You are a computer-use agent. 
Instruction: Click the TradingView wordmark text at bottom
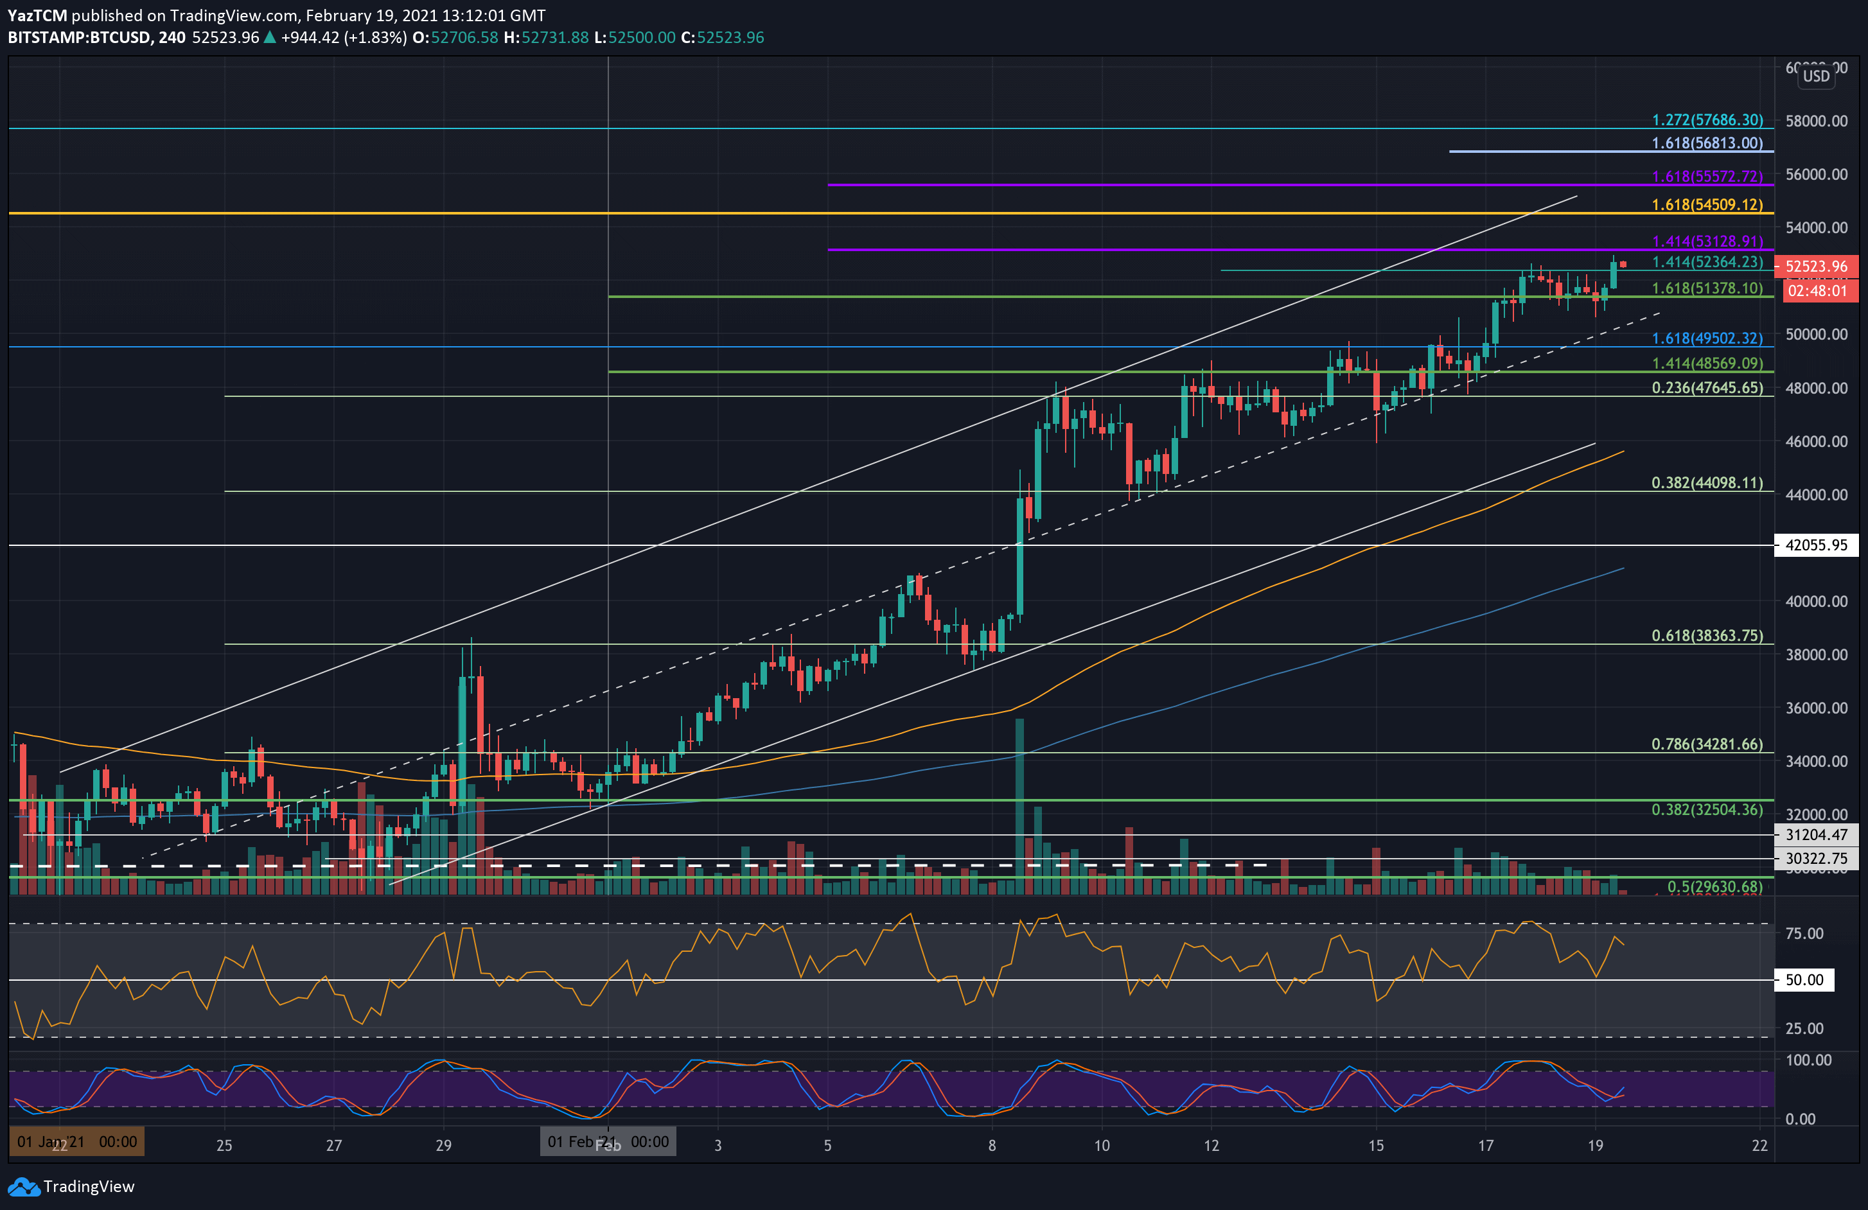[x=89, y=1186]
